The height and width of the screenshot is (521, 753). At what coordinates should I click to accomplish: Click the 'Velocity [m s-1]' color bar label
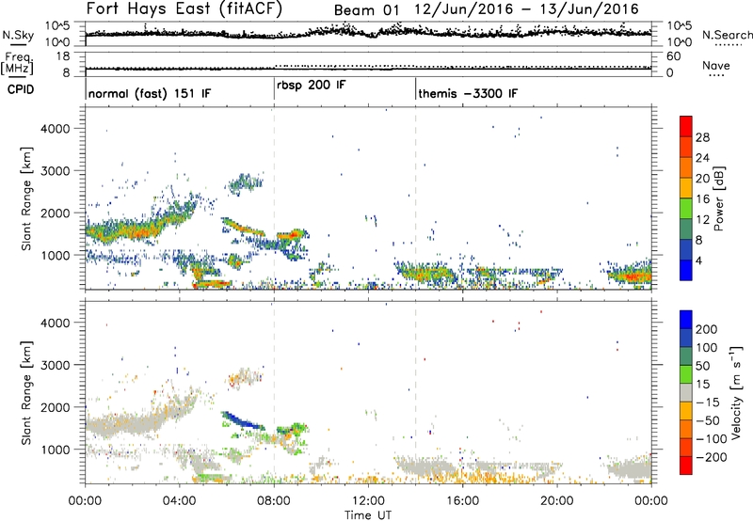[736, 392]
